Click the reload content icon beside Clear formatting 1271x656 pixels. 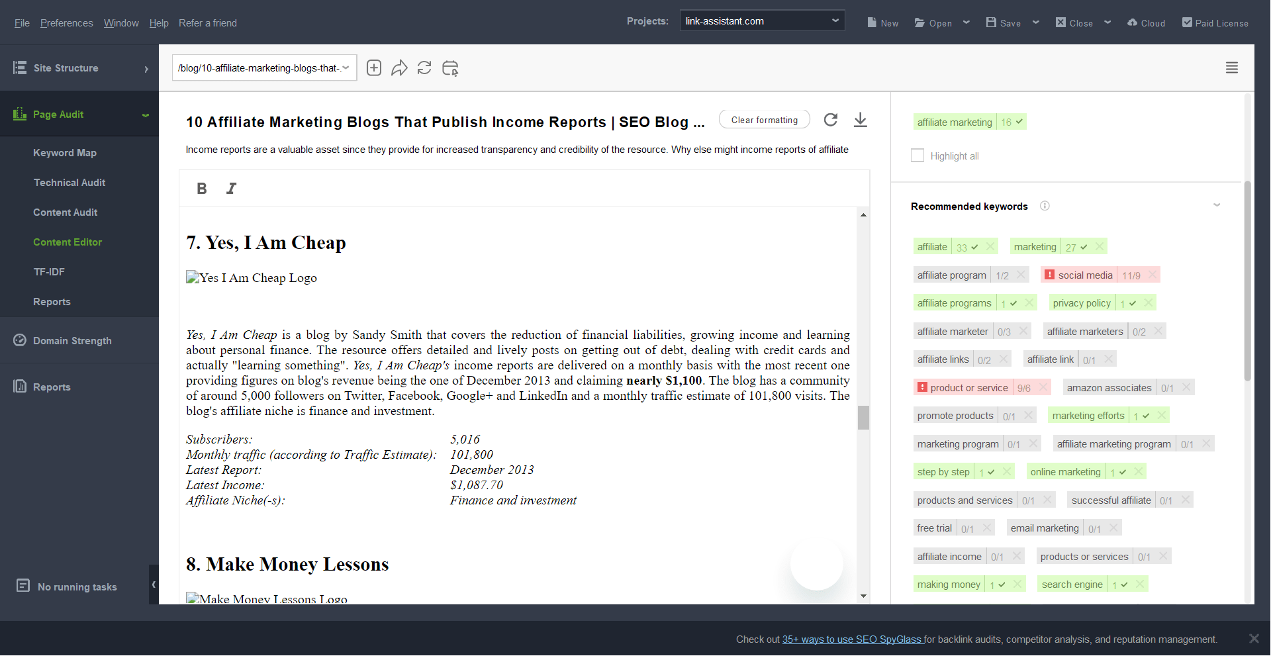[x=831, y=120]
